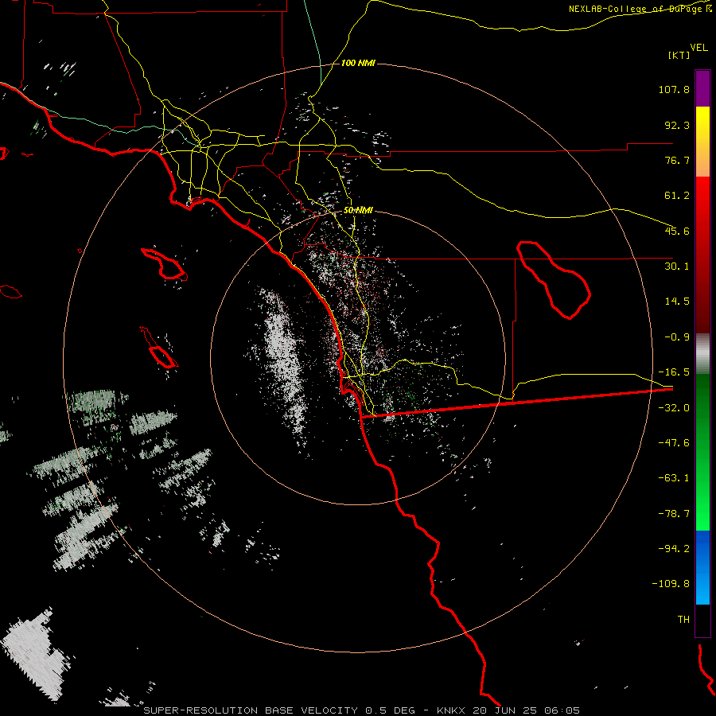Pick the yellow-orange segment of the velocity scale
The width and height of the screenshot is (716, 716).
pos(702,142)
